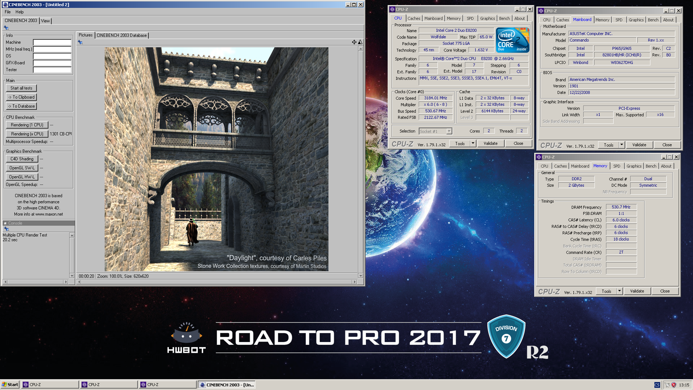Open SPD tab in CPU-Z Mainboard window

point(619,20)
